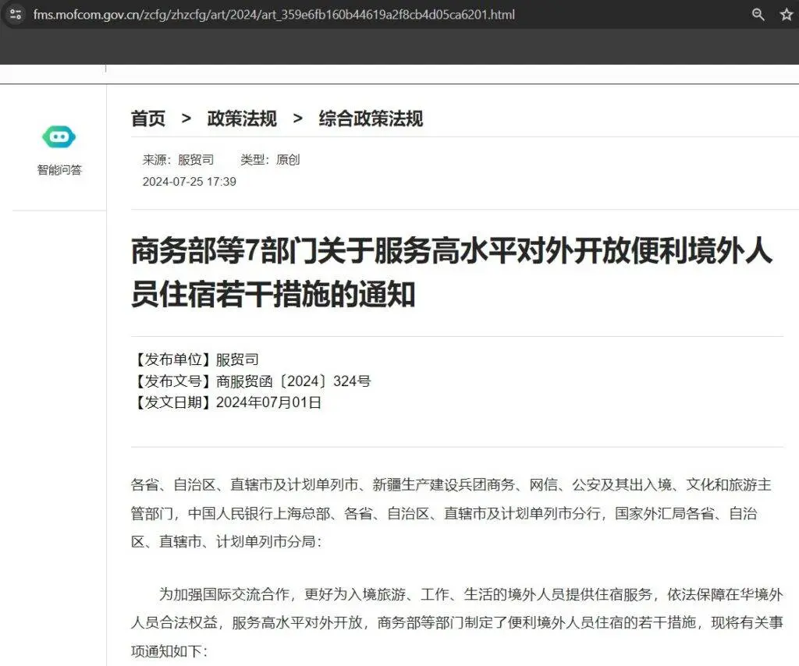Click the issue date 2024年07月01日

coord(268,402)
